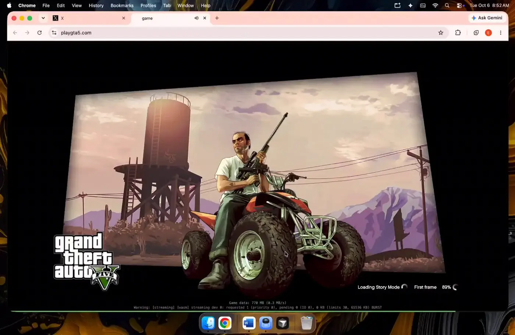515x335 pixels.
Task: Open the Edit menu
Action: point(61,6)
